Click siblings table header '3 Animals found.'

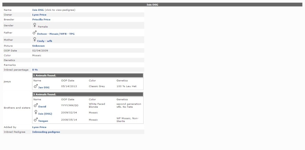(x=88, y=94)
